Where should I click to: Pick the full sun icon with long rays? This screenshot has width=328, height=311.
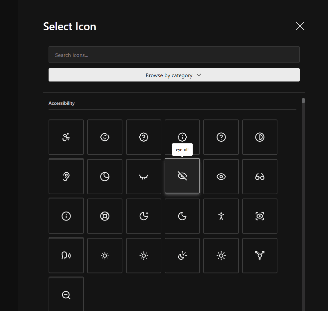click(x=221, y=255)
